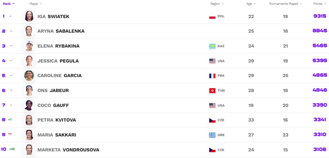Viewport: 329px width, 158px height.
Task: Open Aryna Sabalenka's player profile link
Action: (61, 31)
